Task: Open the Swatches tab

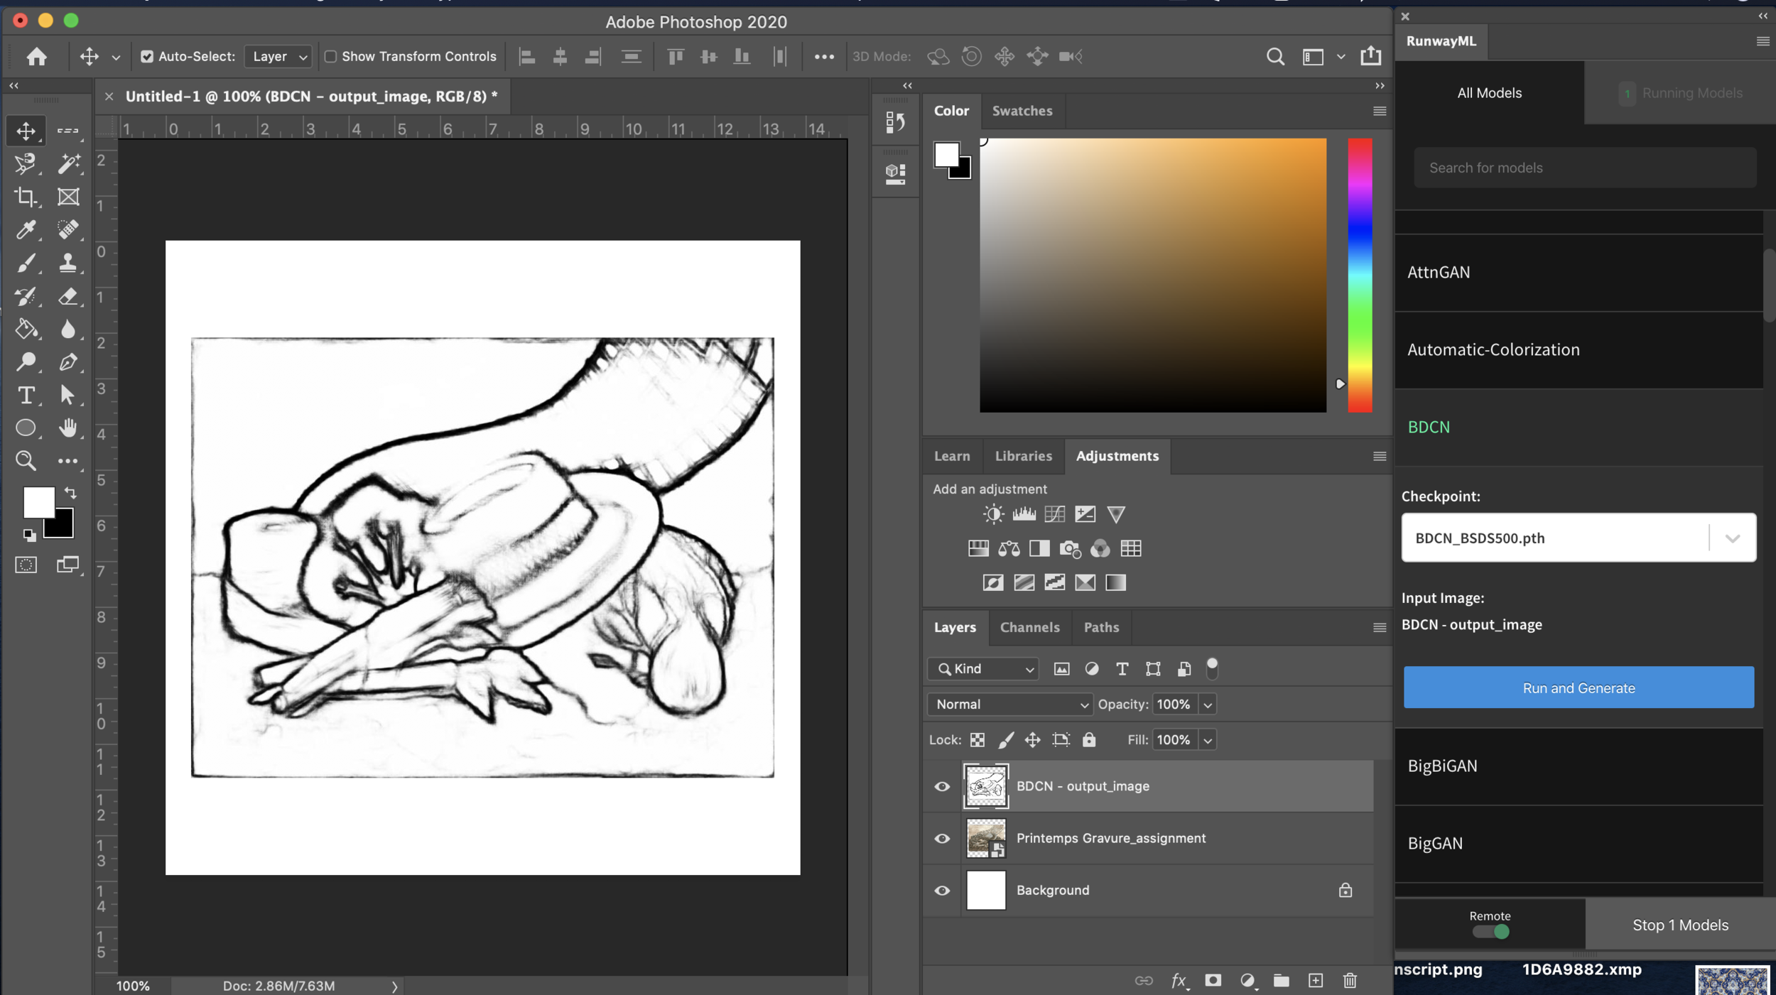Action: point(1022,111)
